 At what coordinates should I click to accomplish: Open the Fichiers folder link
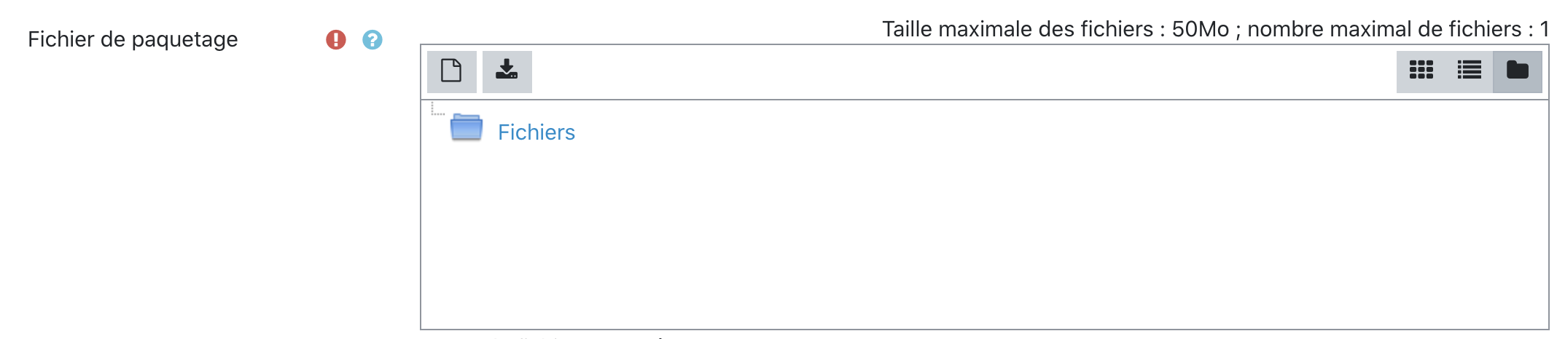click(x=536, y=132)
